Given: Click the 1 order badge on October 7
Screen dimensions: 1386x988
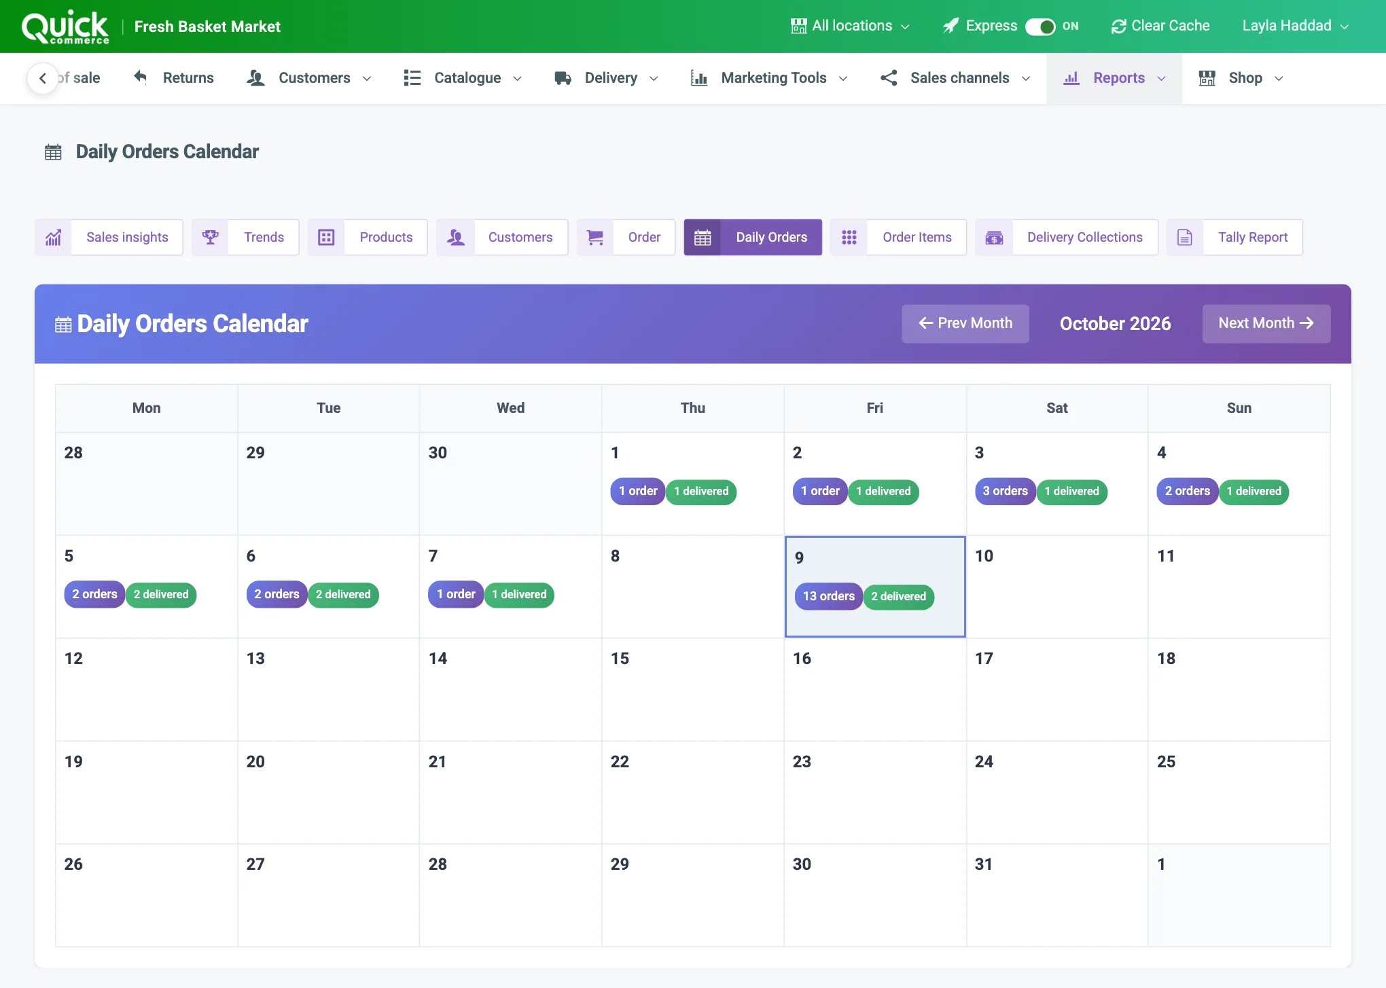Looking at the screenshot, I should [x=456, y=594].
